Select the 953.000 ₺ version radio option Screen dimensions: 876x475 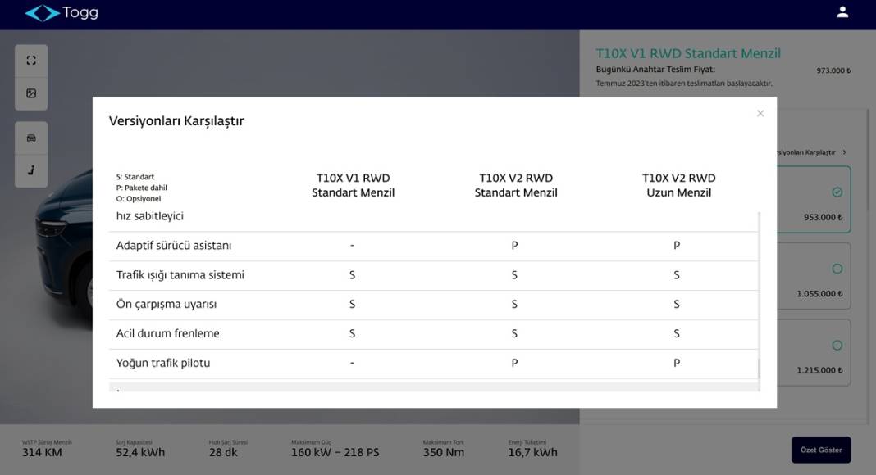coord(837,192)
